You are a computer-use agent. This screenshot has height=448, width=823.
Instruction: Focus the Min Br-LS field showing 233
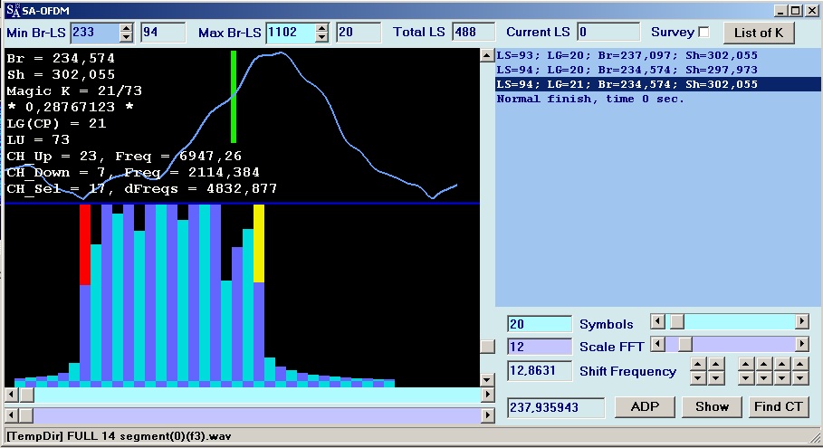click(95, 33)
